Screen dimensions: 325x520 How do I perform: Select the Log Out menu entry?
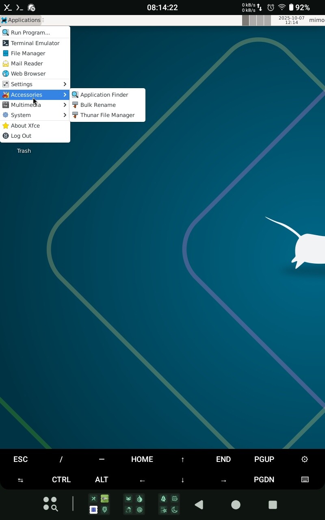click(x=21, y=136)
